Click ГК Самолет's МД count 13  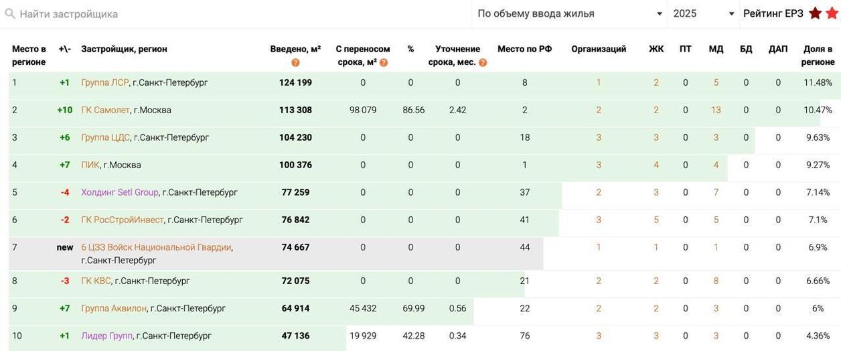click(x=716, y=111)
